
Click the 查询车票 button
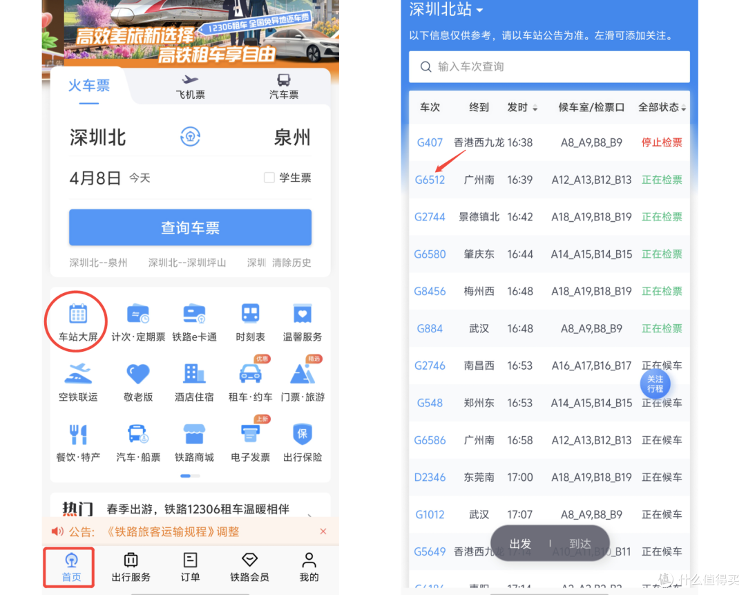[191, 227]
